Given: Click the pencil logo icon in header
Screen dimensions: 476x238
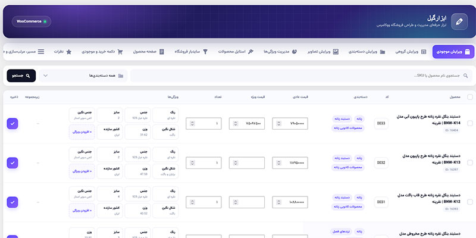Looking at the screenshot, I should 459,21.
